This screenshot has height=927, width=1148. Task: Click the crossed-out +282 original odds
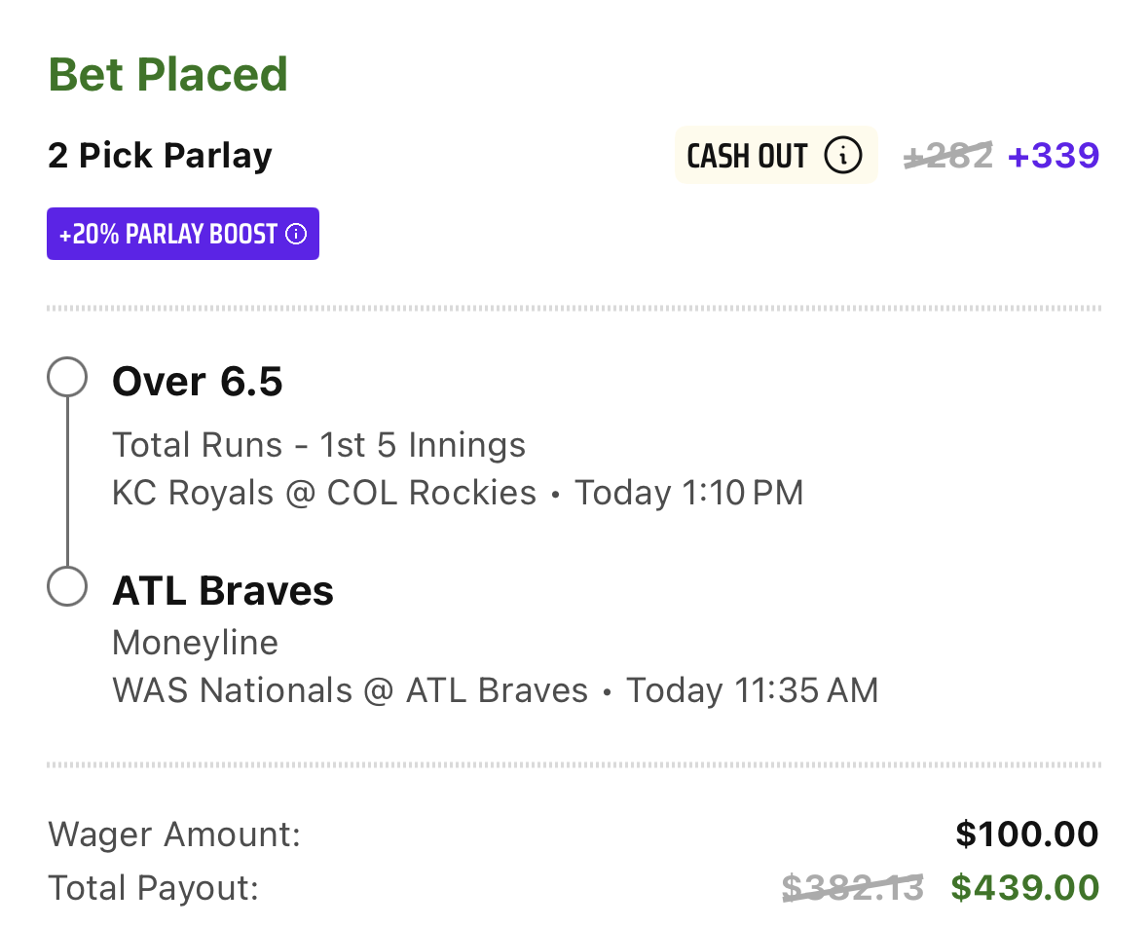[948, 155]
